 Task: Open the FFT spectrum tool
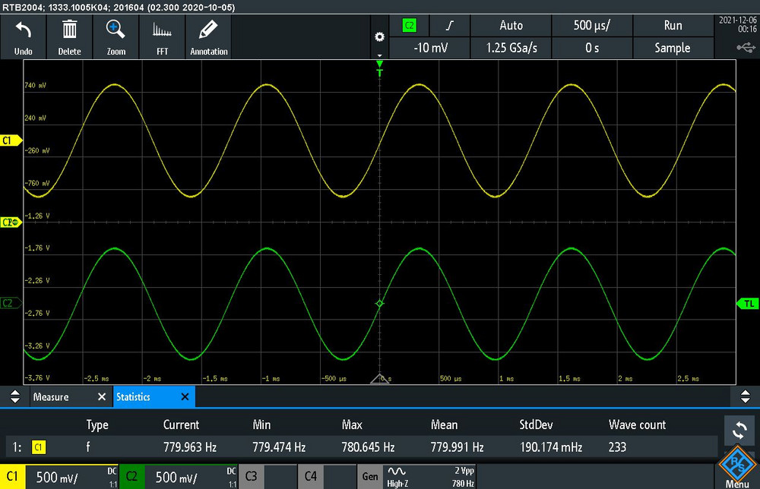click(162, 36)
